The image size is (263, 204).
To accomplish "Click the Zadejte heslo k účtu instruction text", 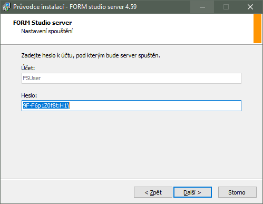I will (x=91, y=55).
